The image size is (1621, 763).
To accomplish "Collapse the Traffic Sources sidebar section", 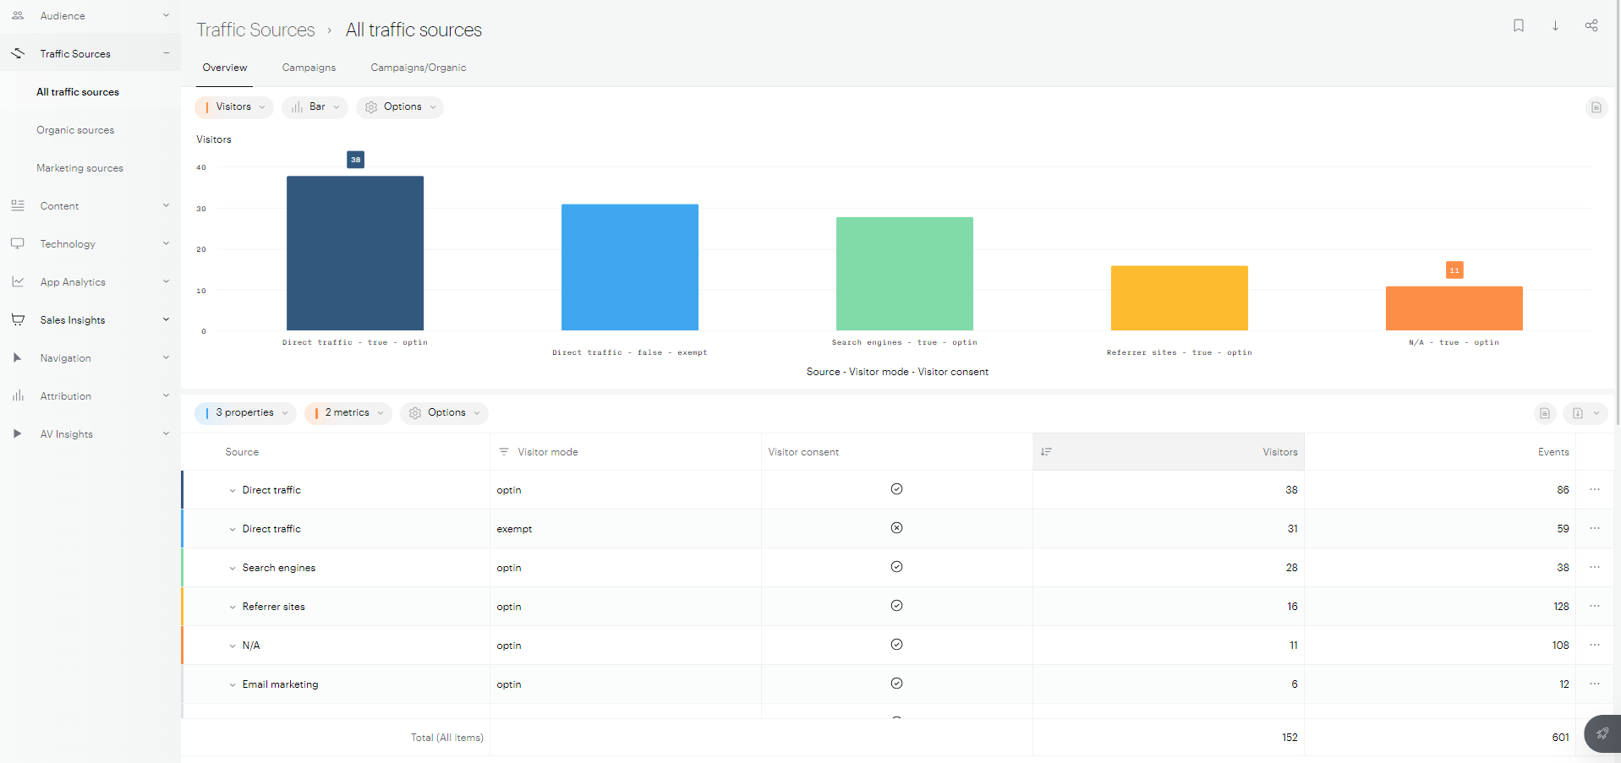I will coord(166,53).
